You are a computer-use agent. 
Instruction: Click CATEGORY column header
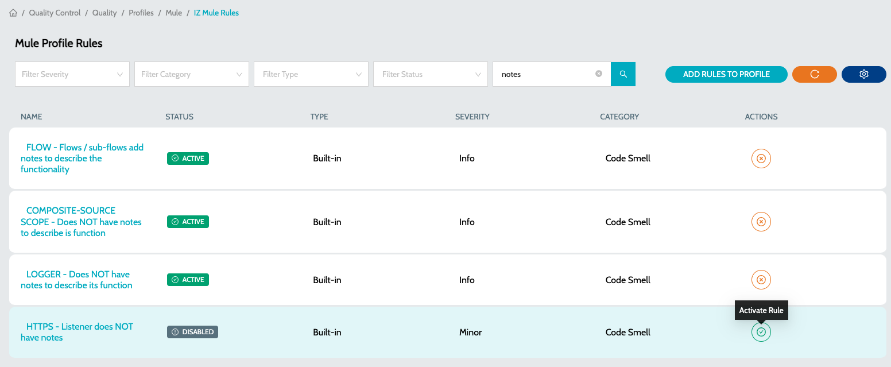(619, 117)
